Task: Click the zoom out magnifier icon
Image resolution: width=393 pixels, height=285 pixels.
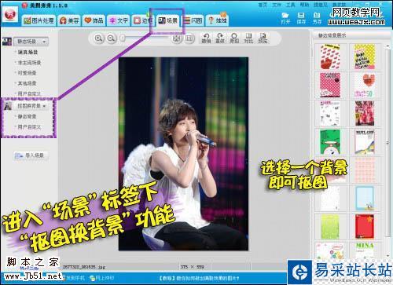Action: (111, 38)
